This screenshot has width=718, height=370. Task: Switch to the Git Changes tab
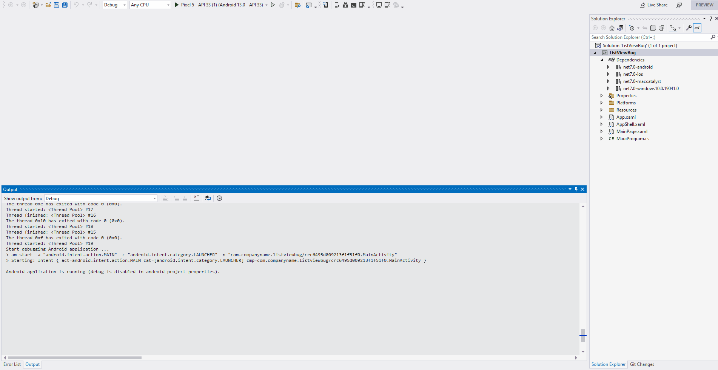click(x=642, y=364)
